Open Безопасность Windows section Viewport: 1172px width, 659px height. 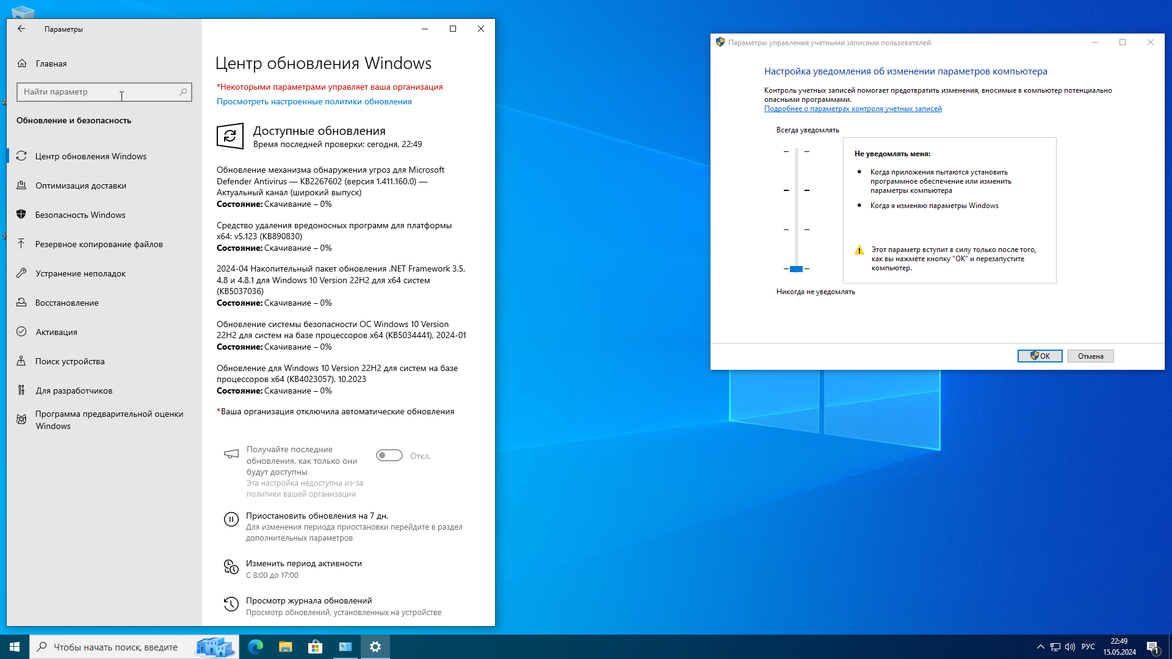coord(104,215)
